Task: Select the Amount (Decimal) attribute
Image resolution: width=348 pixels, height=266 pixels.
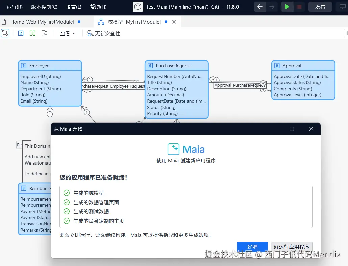Action: (x=166, y=95)
